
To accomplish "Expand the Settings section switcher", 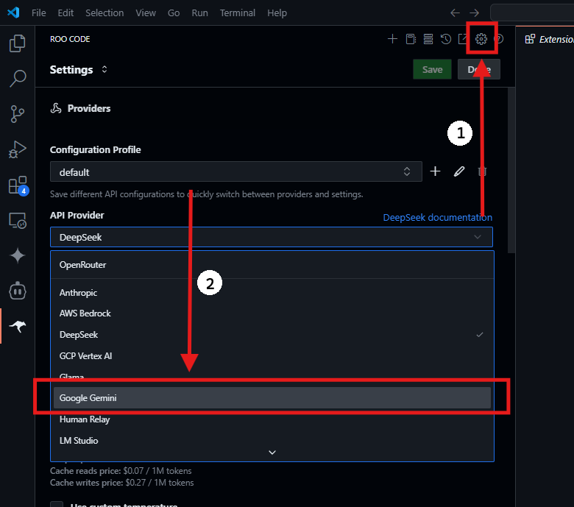I will tap(104, 70).
